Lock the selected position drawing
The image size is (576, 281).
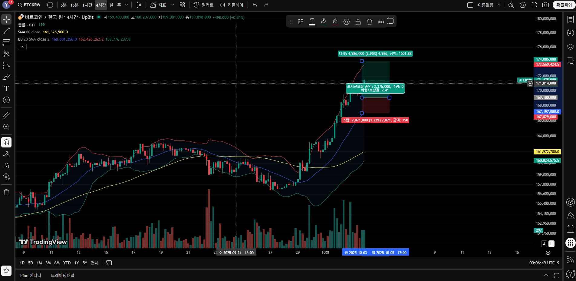pos(358,21)
